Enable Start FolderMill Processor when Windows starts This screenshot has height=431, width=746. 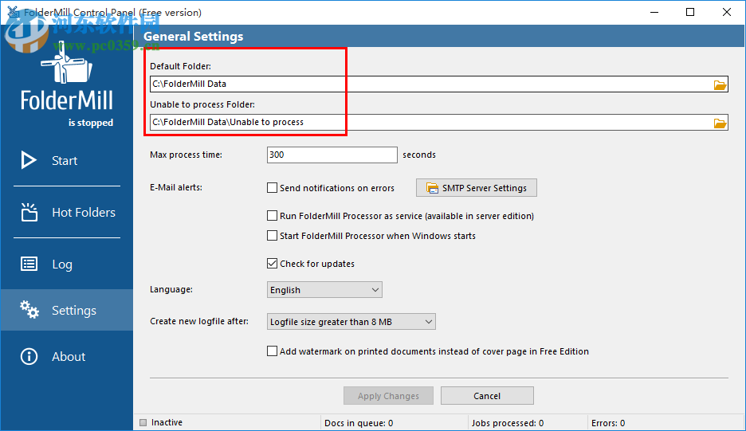pyautogui.click(x=273, y=236)
